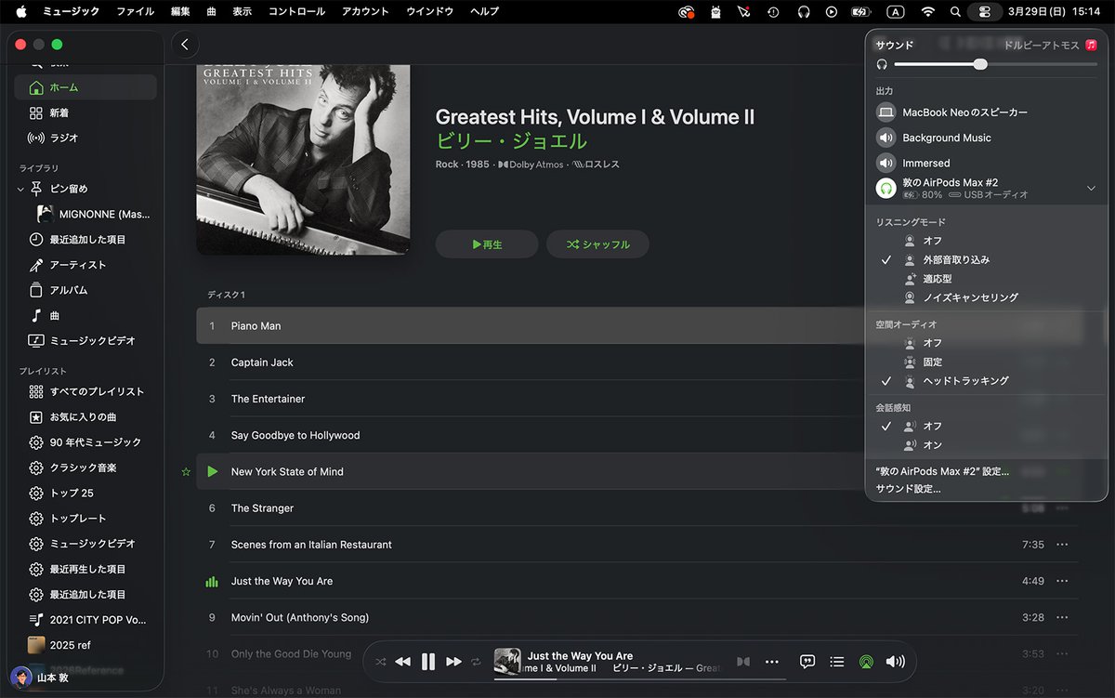Open the AirPlay output icon in player
Screen dimensions: 1115x698
pos(866,662)
